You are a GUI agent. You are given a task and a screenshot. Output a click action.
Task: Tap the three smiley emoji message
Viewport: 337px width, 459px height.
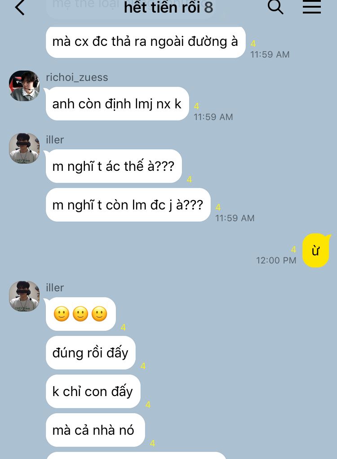point(81,314)
